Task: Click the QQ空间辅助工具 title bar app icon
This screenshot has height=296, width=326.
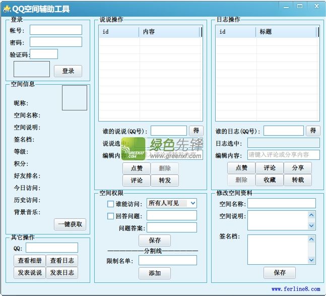Action: (7, 9)
